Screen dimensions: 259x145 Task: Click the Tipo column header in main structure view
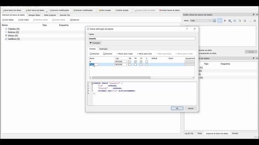(x=45, y=25)
